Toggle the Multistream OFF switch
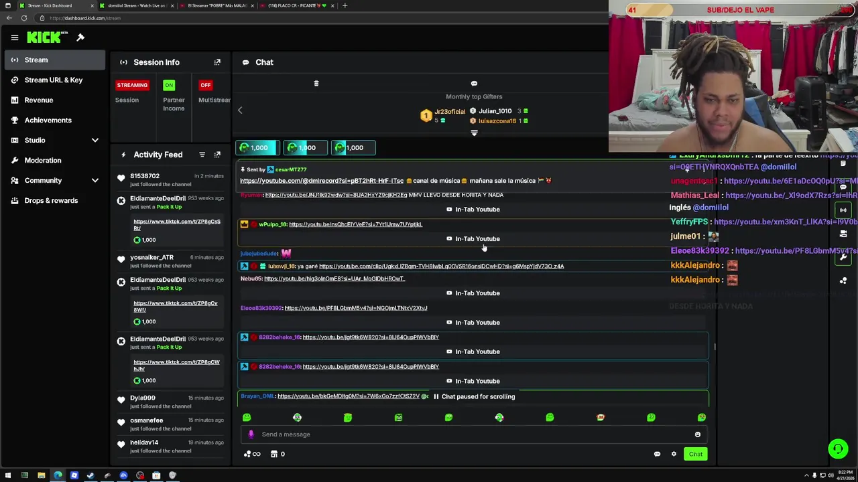This screenshot has height=482, width=858. tap(206, 85)
